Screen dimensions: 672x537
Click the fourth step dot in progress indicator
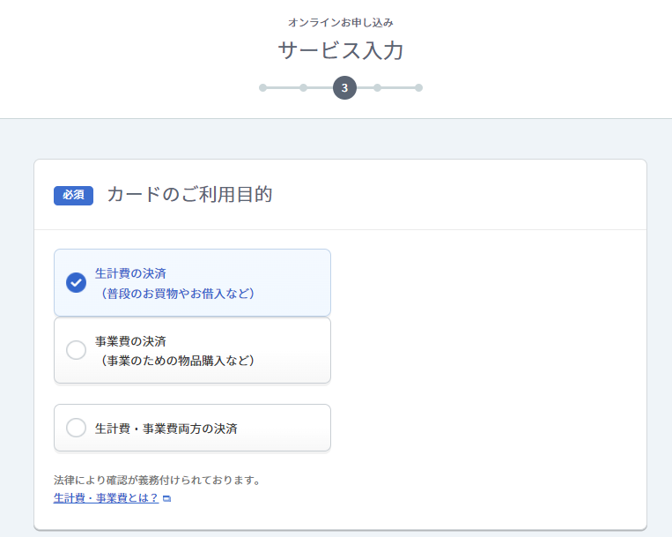coord(377,88)
